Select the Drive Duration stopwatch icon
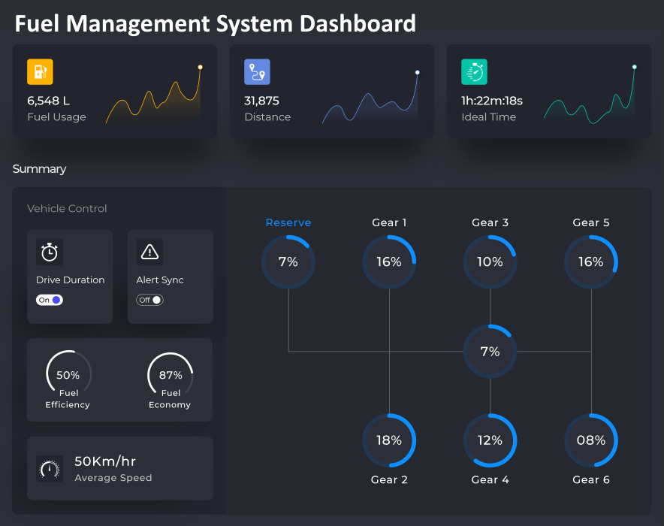The height and width of the screenshot is (526, 664). [50, 252]
